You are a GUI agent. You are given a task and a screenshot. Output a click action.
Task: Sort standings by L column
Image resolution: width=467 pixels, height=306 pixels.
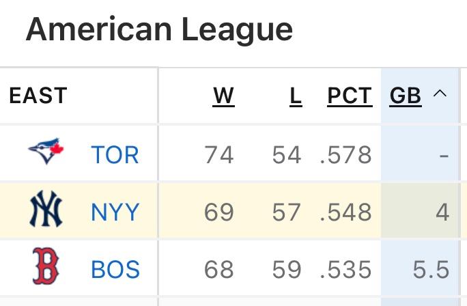tap(295, 96)
